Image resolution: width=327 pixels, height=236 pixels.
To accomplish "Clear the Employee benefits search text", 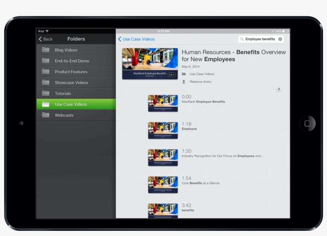I will pos(280,39).
